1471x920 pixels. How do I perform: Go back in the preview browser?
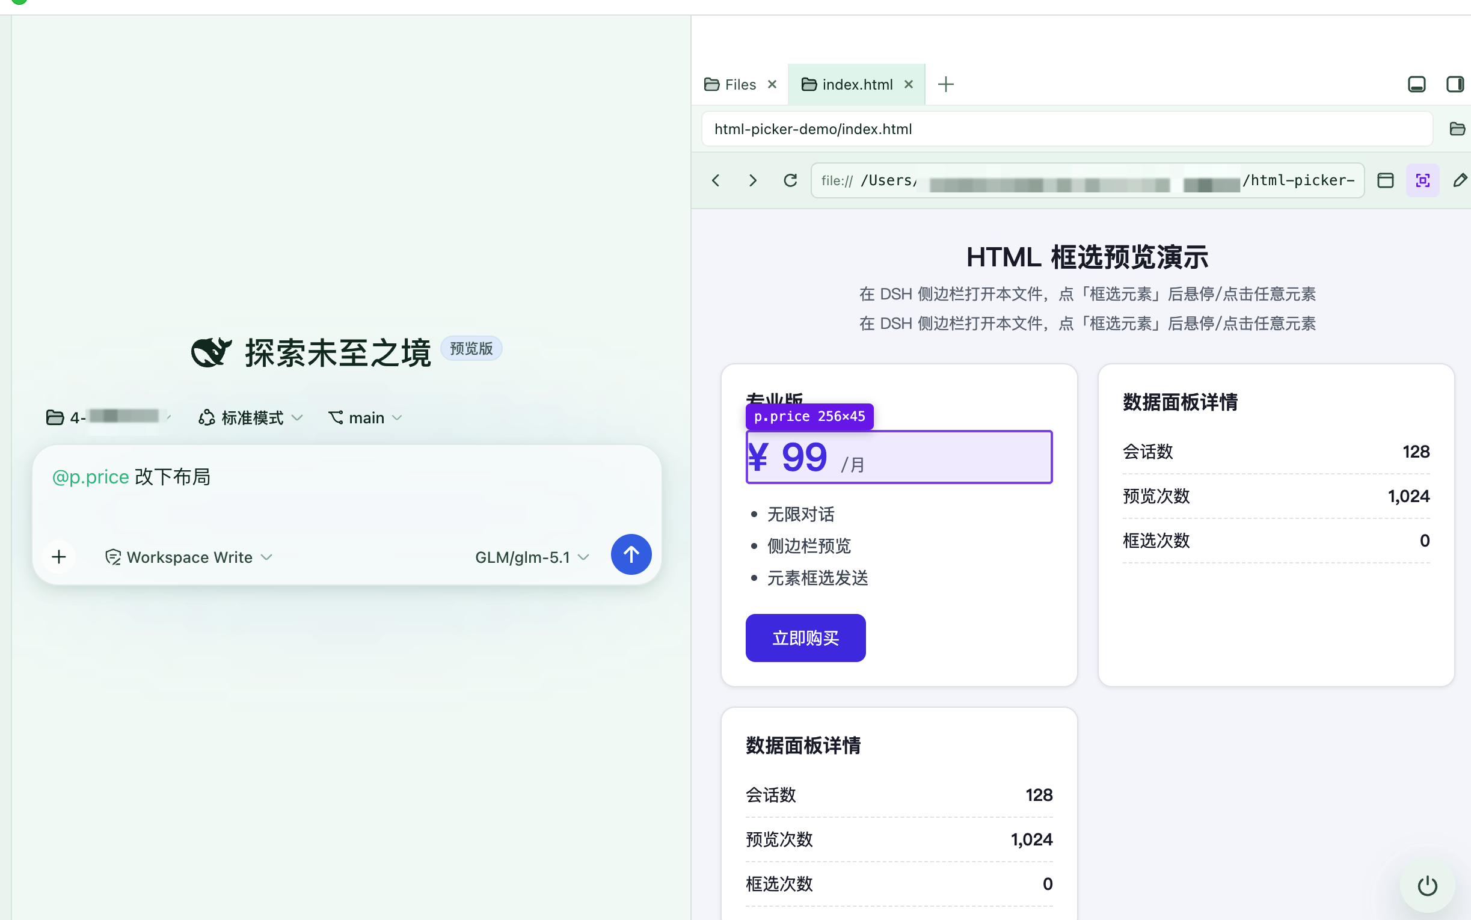click(x=716, y=181)
